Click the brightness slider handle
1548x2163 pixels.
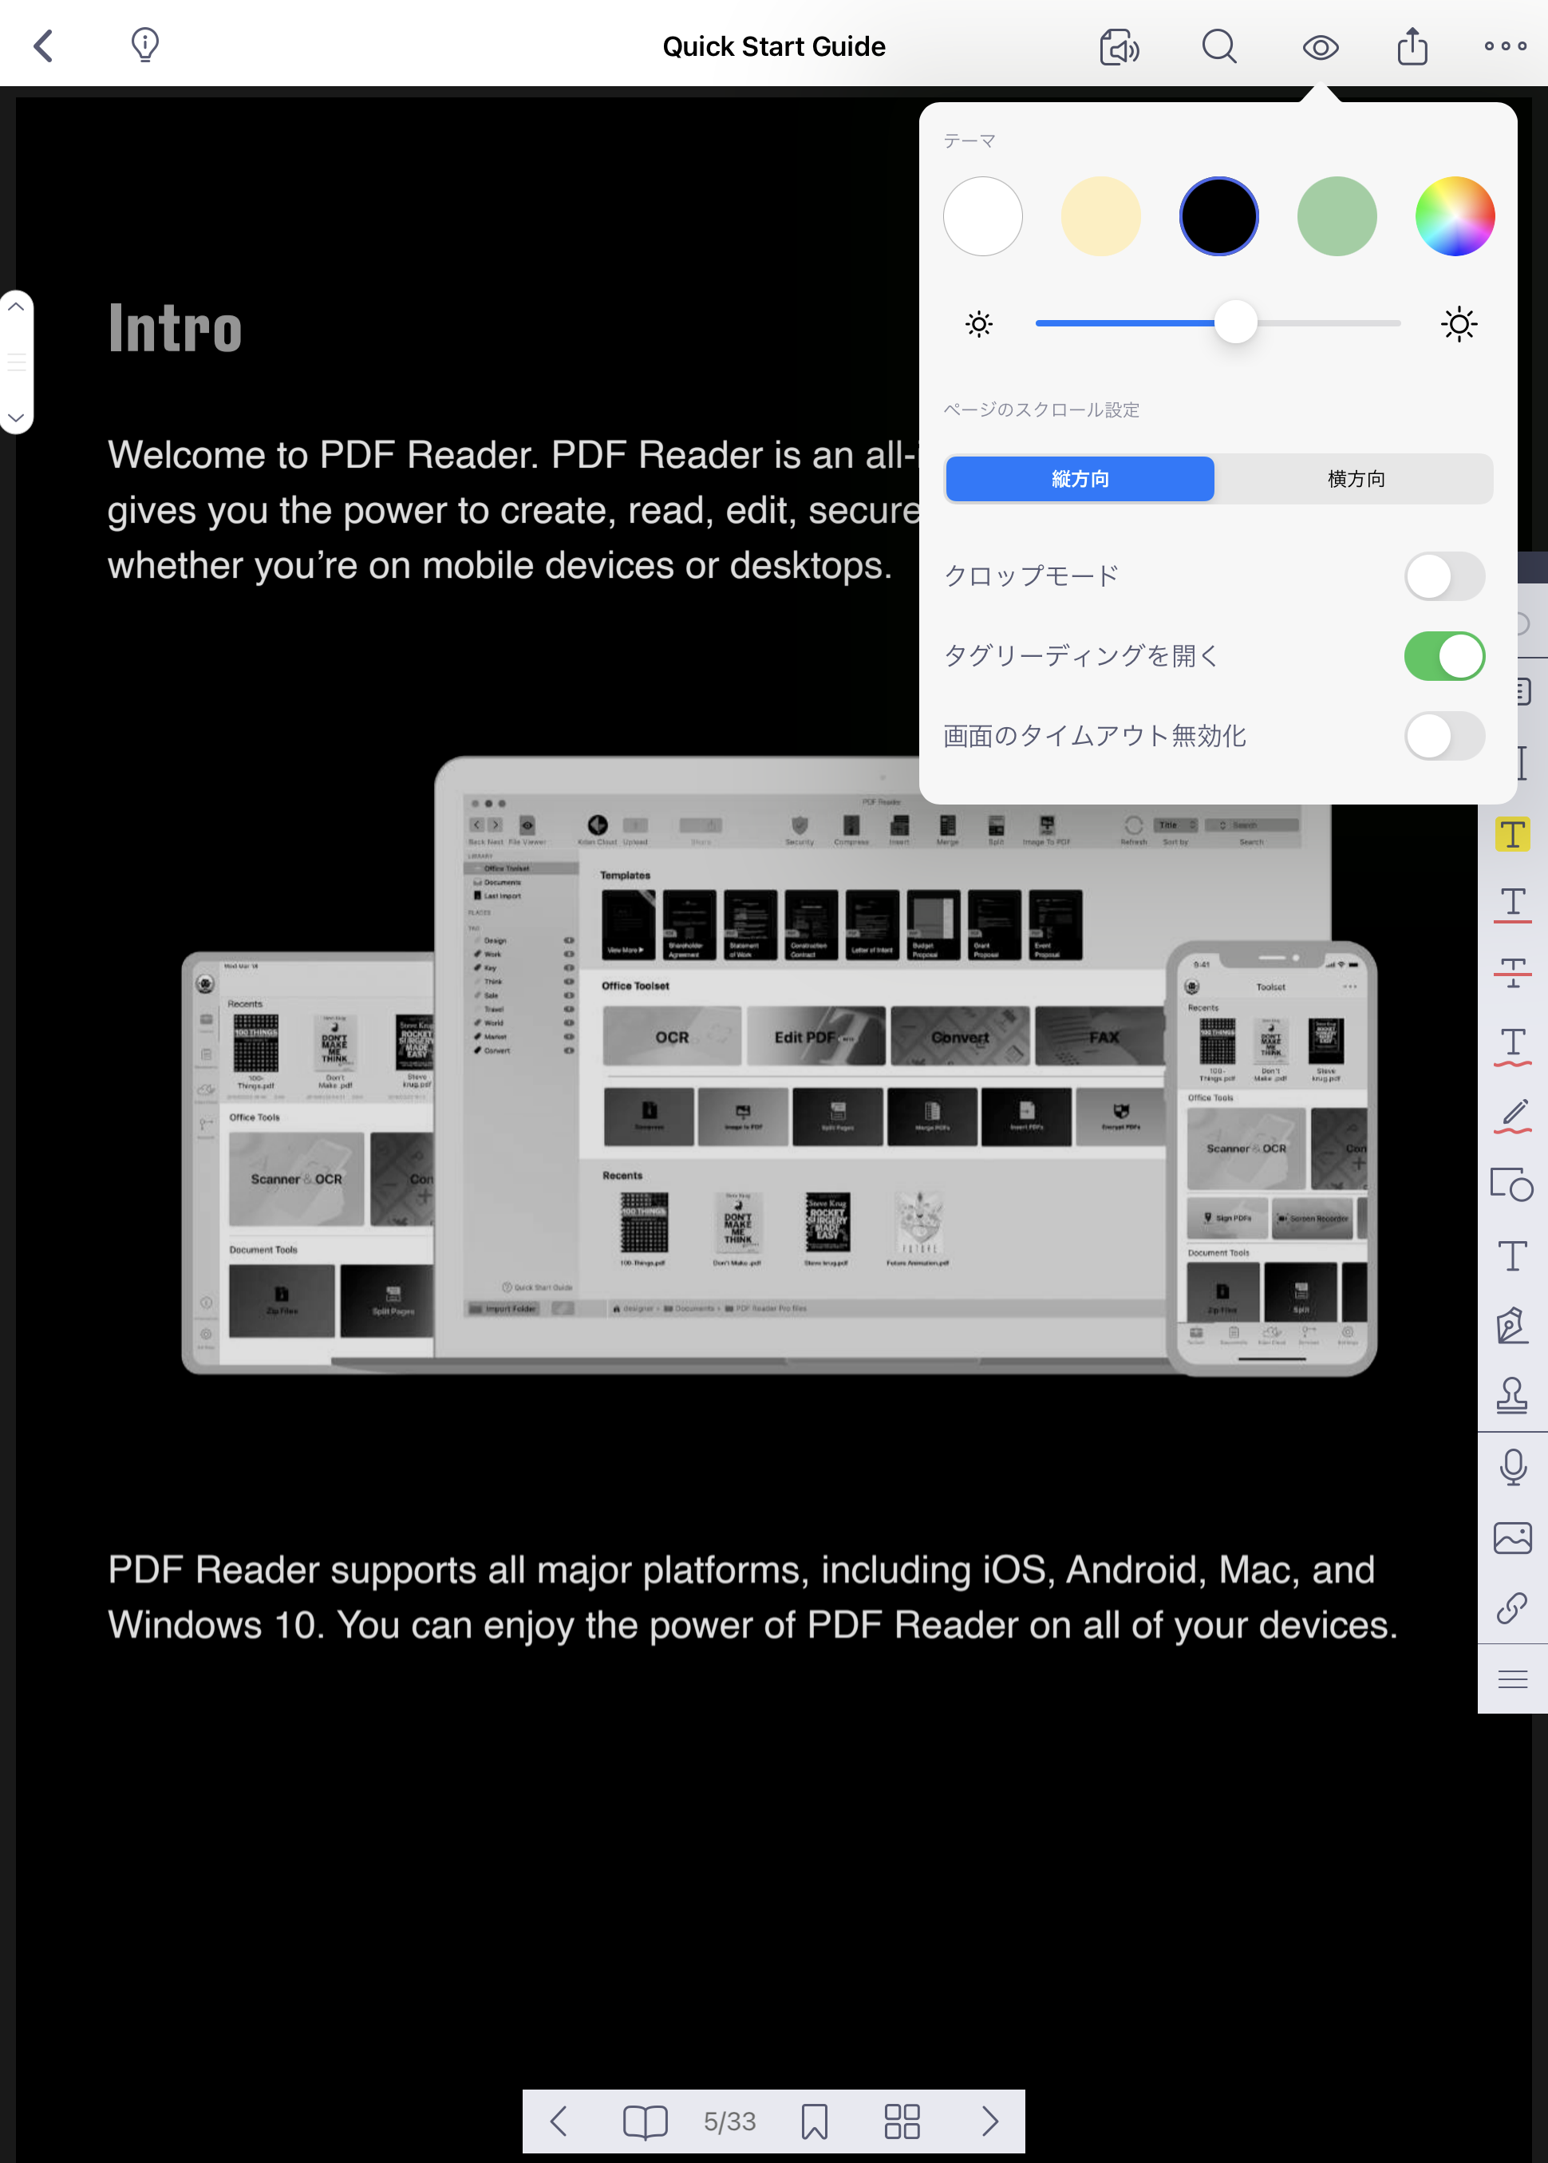(x=1235, y=322)
